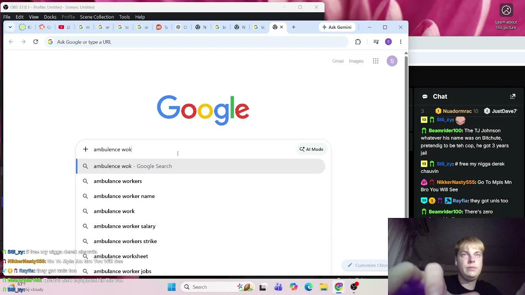
Task: Select 'ambulance work' suggestion
Action: (x=201, y=211)
